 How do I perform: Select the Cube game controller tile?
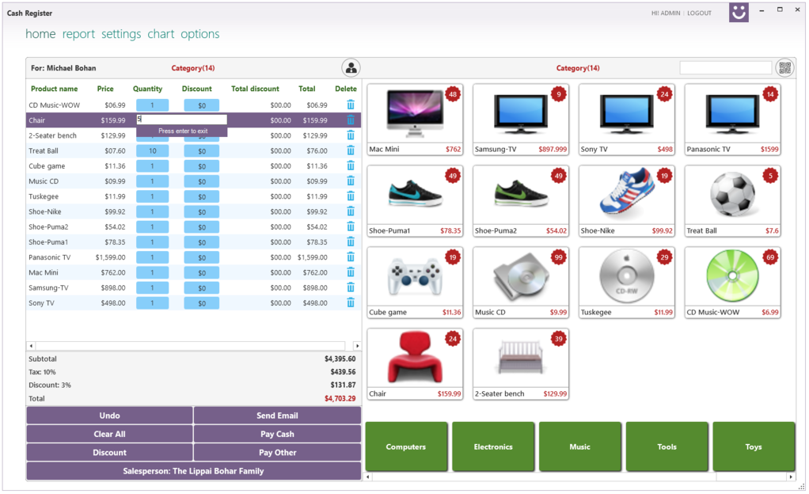[x=415, y=283]
